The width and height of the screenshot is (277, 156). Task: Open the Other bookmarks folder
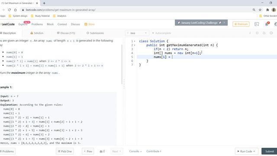(x=268, y=16)
